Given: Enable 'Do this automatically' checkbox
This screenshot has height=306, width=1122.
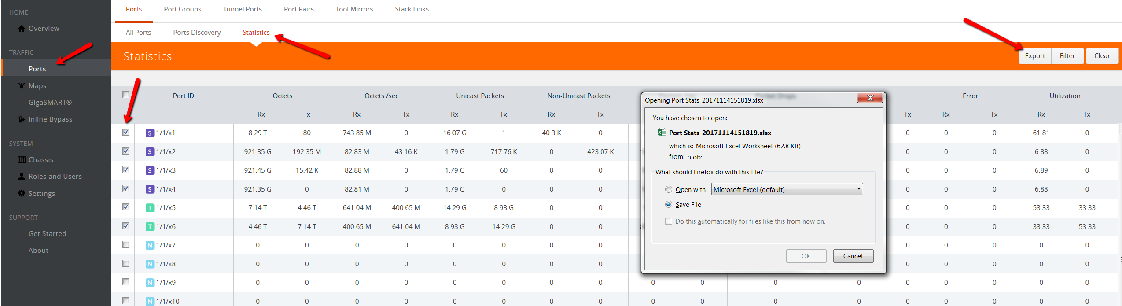Looking at the screenshot, I should coord(669,221).
